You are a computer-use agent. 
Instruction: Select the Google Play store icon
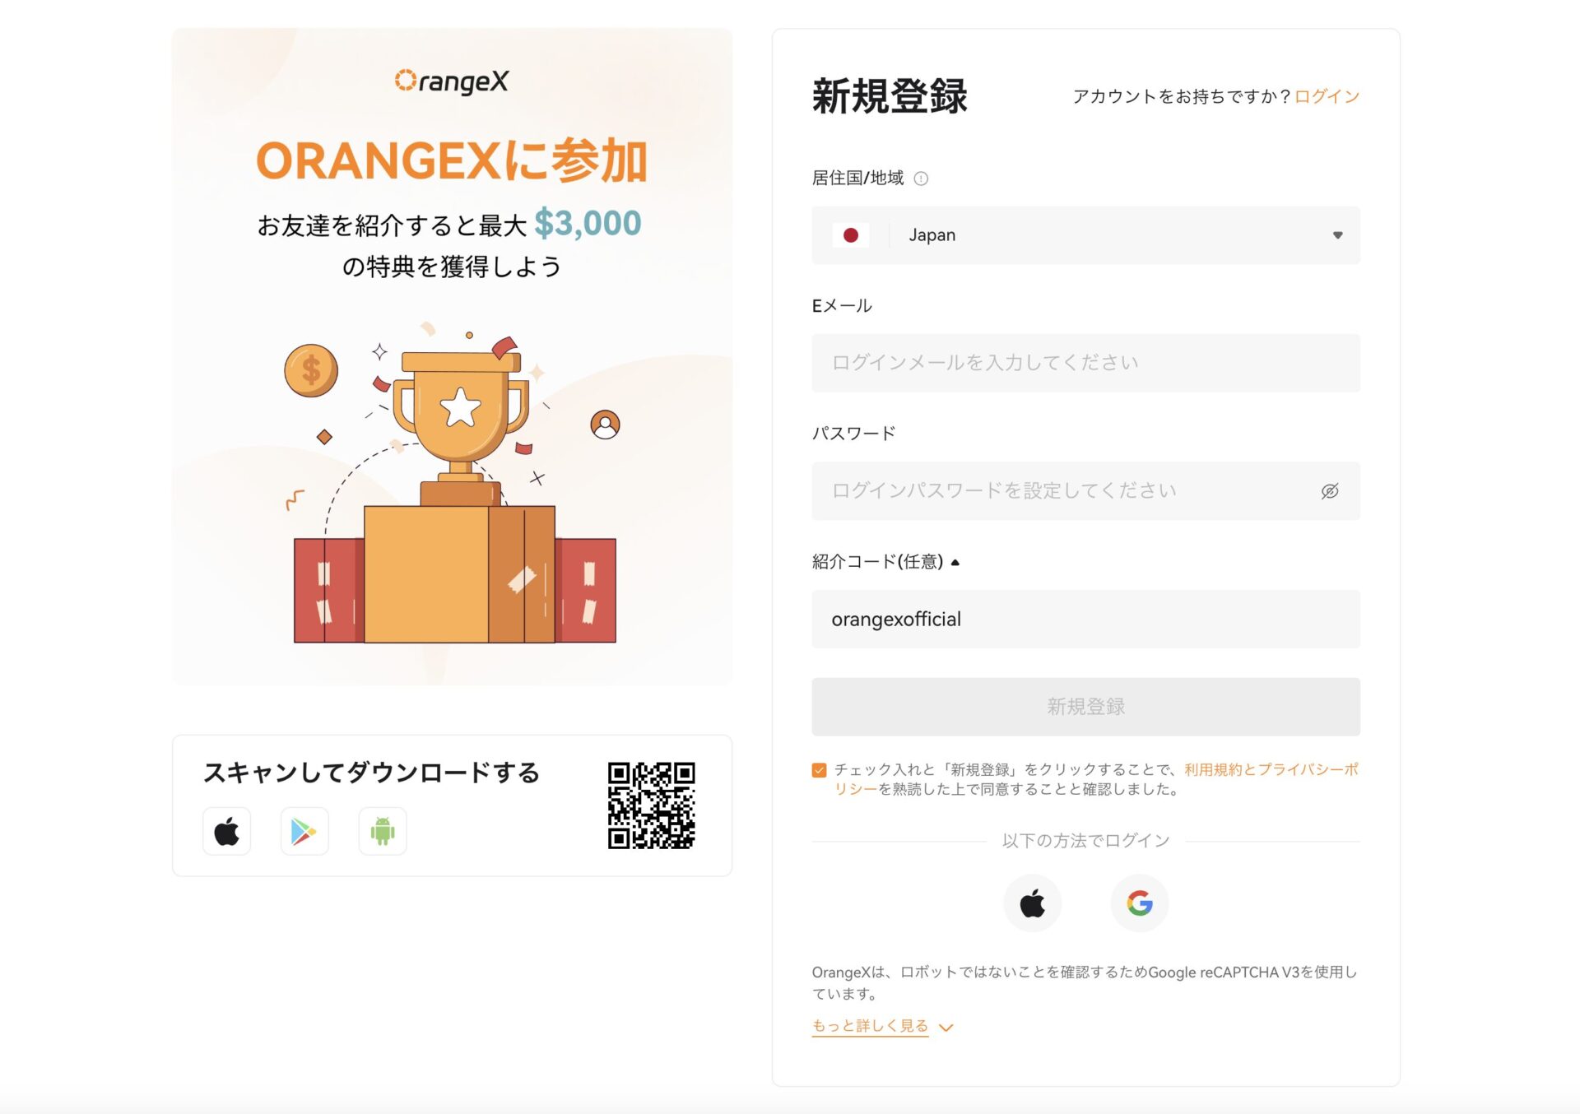pos(304,831)
